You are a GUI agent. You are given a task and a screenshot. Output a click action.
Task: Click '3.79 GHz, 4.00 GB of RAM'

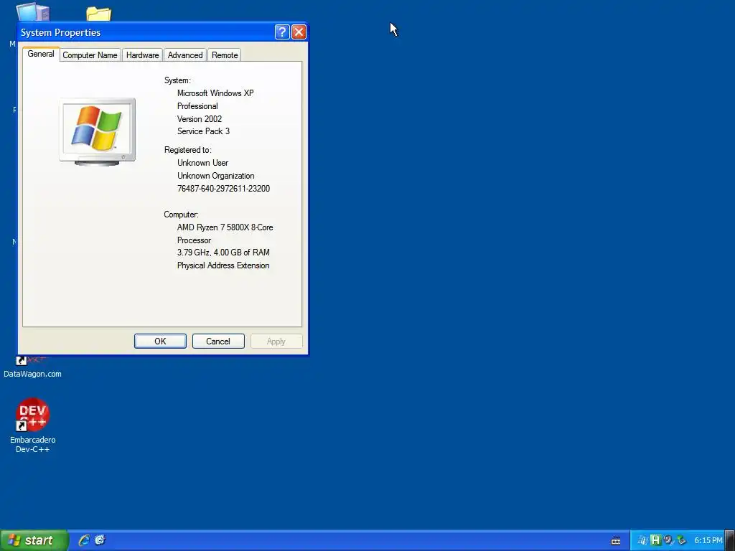pyautogui.click(x=223, y=253)
